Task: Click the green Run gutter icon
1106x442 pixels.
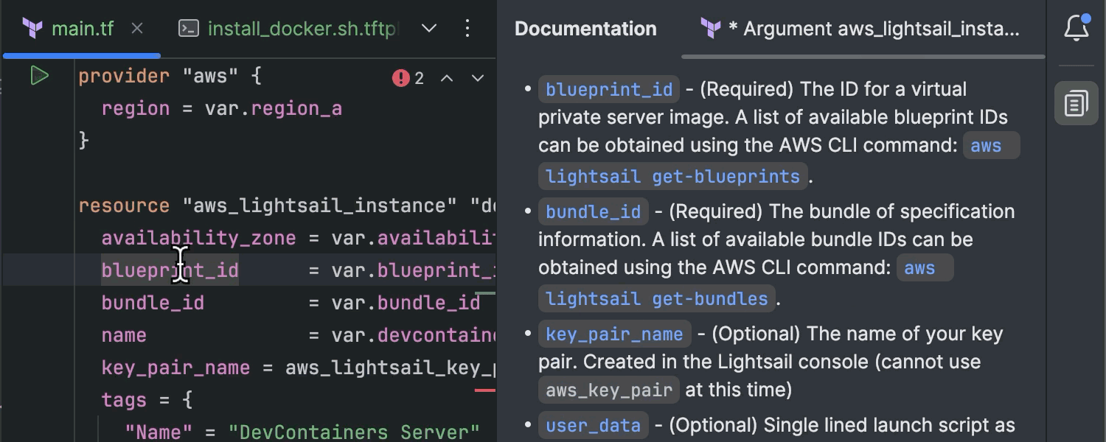Action: [39, 76]
